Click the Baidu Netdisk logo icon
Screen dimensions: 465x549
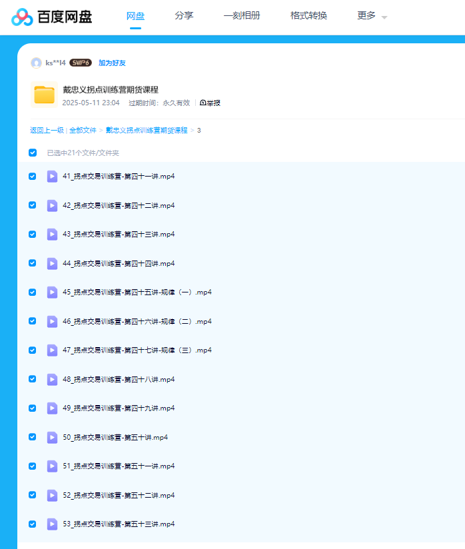(22, 17)
